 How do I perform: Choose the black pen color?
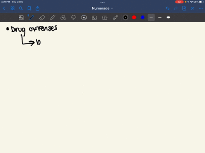pyautogui.click(x=126, y=17)
